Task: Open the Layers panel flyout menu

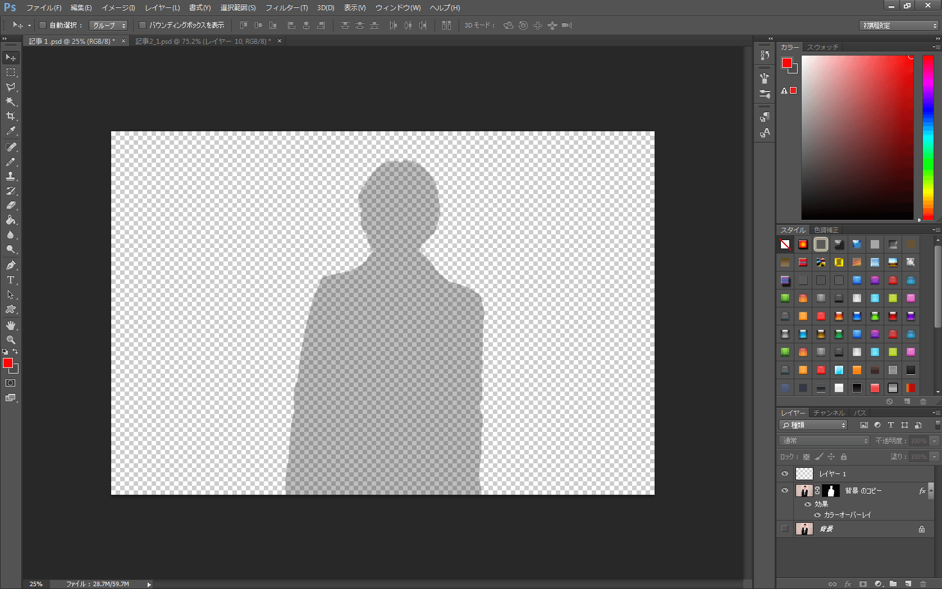Action: pyautogui.click(x=936, y=413)
